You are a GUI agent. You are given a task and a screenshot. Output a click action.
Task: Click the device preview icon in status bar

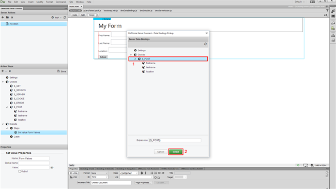click(x=306, y=165)
